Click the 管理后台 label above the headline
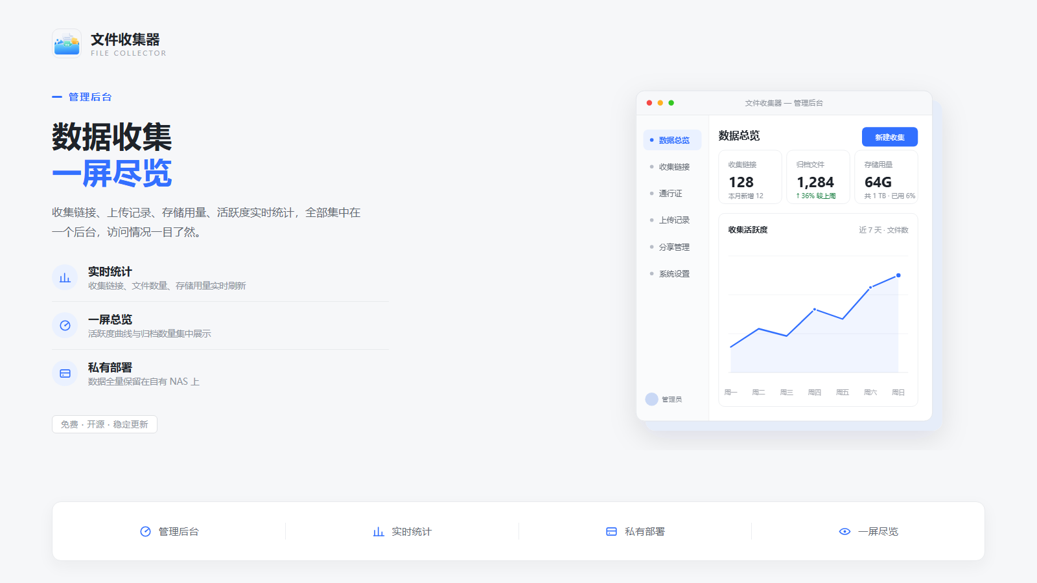The height and width of the screenshot is (583, 1037). [x=90, y=97]
